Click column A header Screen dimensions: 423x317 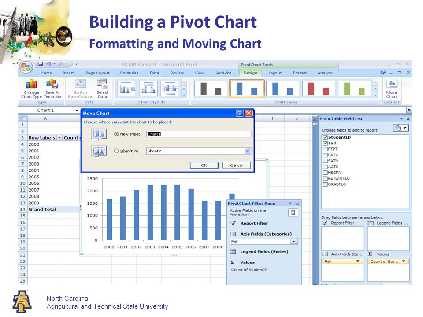click(x=45, y=118)
